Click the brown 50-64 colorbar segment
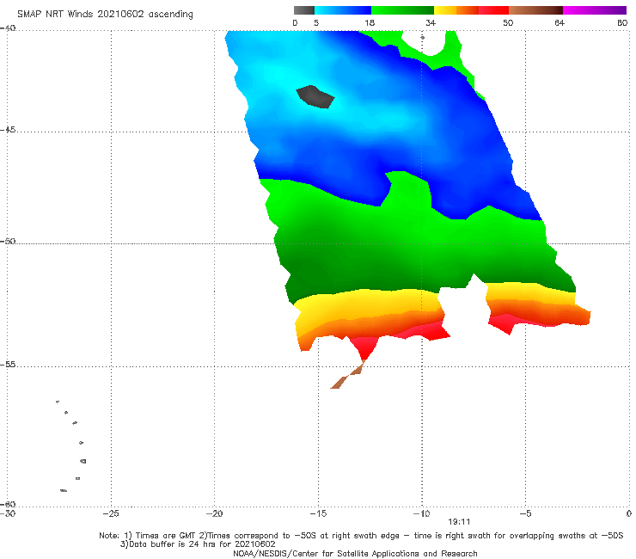 tap(535, 10)
